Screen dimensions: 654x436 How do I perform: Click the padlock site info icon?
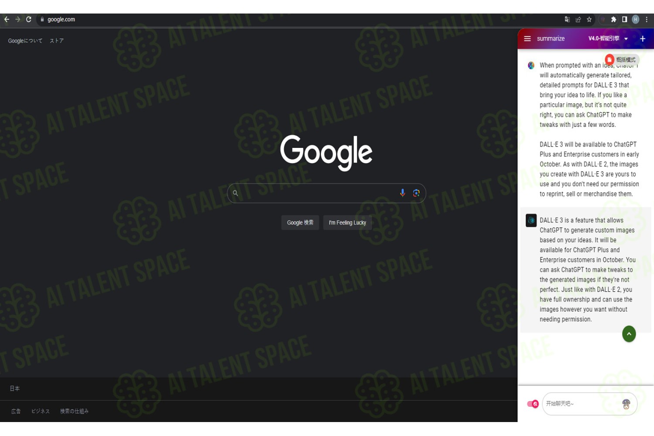click(x=42, y=20)
